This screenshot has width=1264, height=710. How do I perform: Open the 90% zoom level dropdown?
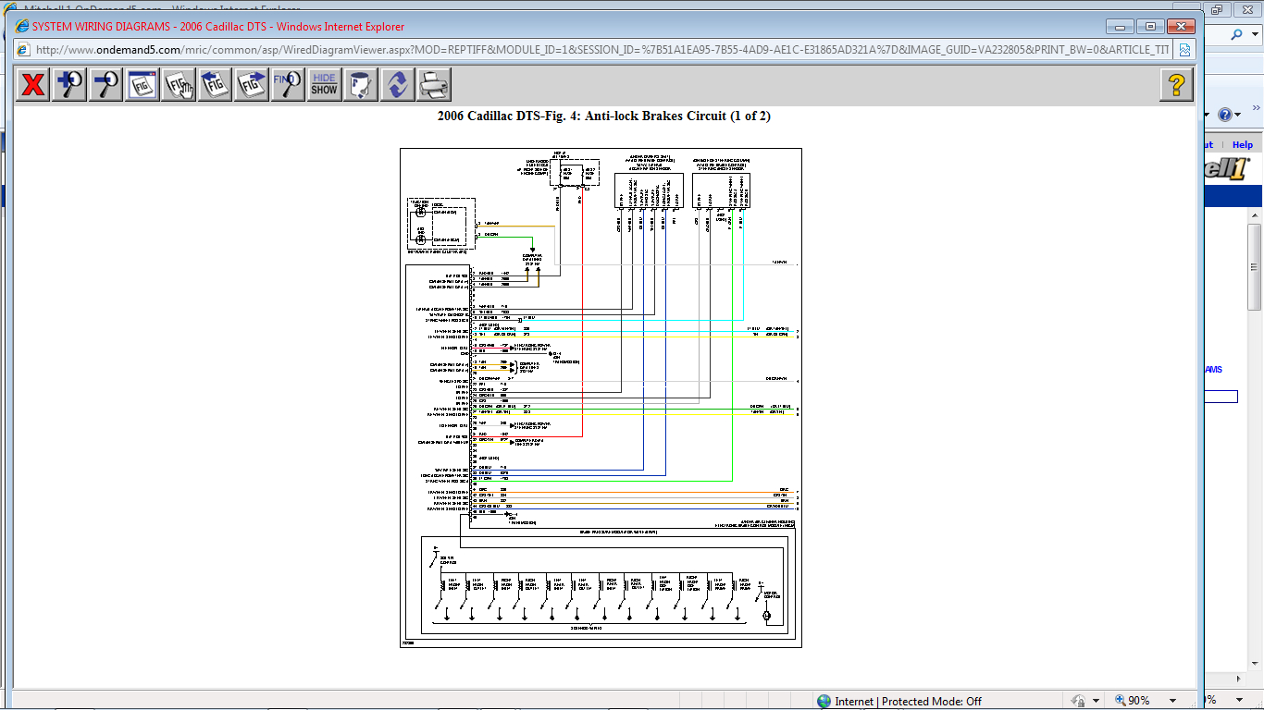[1172, 701]
